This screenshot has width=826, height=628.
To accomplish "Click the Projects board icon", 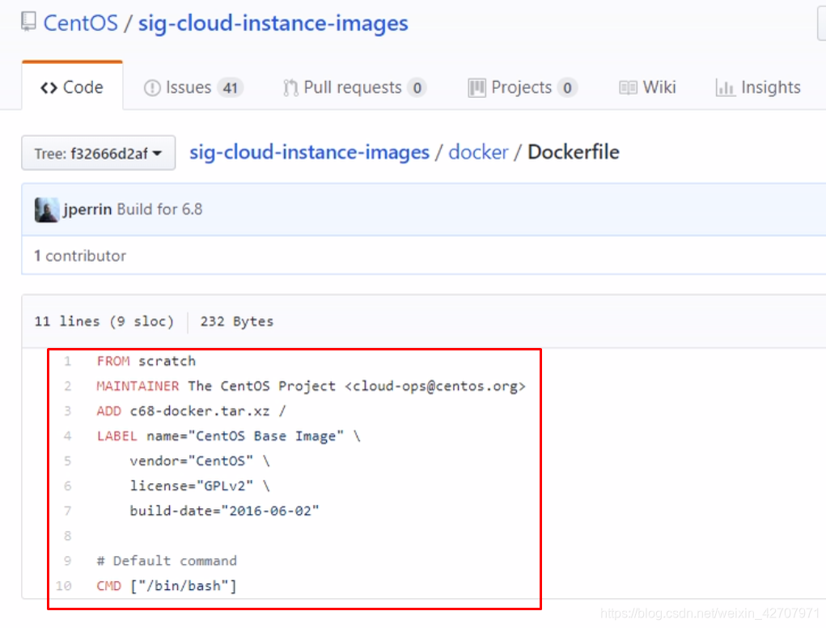I will (477, 88).
